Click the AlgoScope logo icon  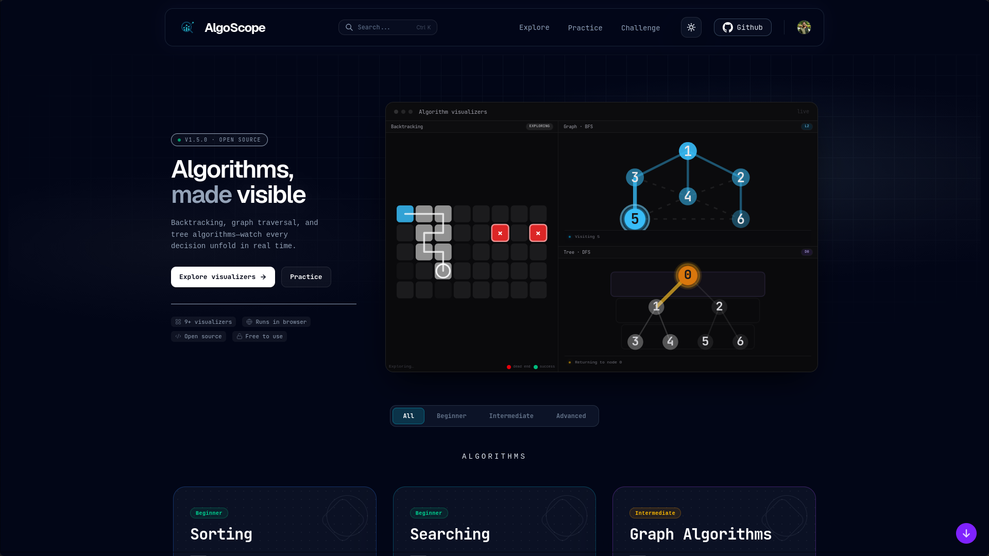(187, 27)
